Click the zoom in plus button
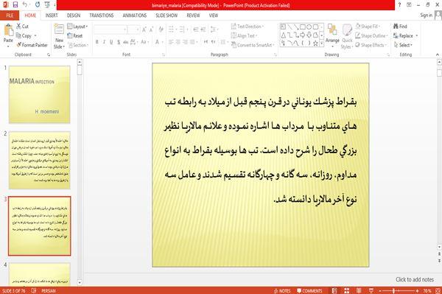 tap(417, 290)
